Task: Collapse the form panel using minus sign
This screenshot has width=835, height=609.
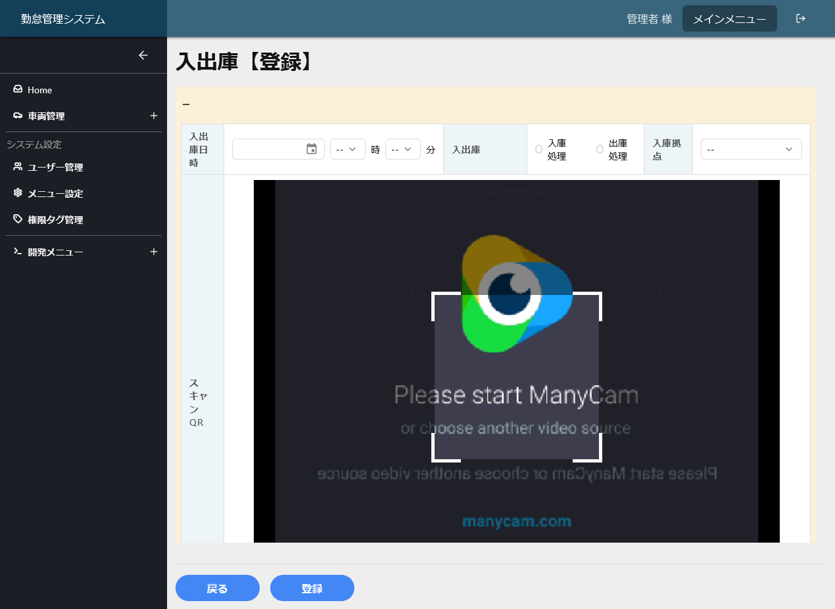Action: point(186,104)
